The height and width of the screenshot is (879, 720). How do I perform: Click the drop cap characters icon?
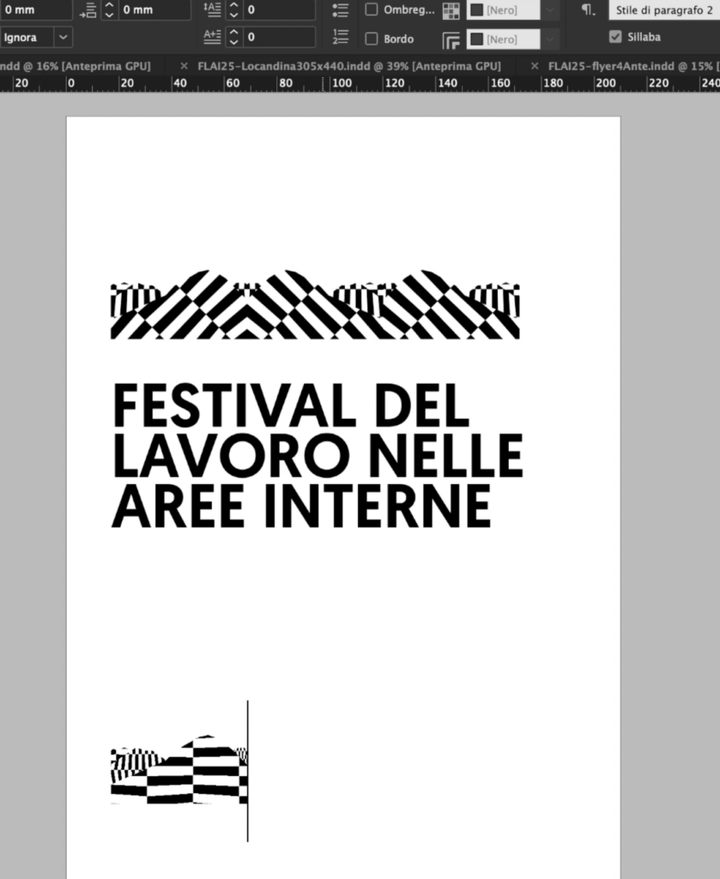click(x=212, y=37)
